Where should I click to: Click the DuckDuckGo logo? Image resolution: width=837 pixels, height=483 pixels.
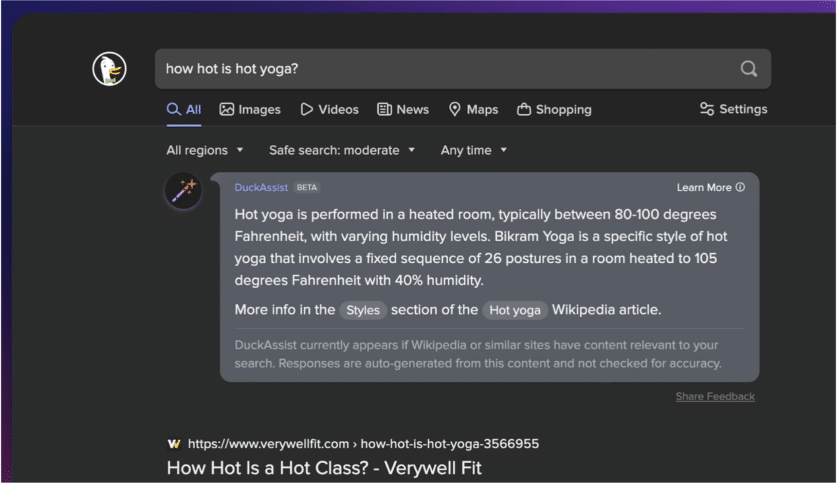pos(110,69)
